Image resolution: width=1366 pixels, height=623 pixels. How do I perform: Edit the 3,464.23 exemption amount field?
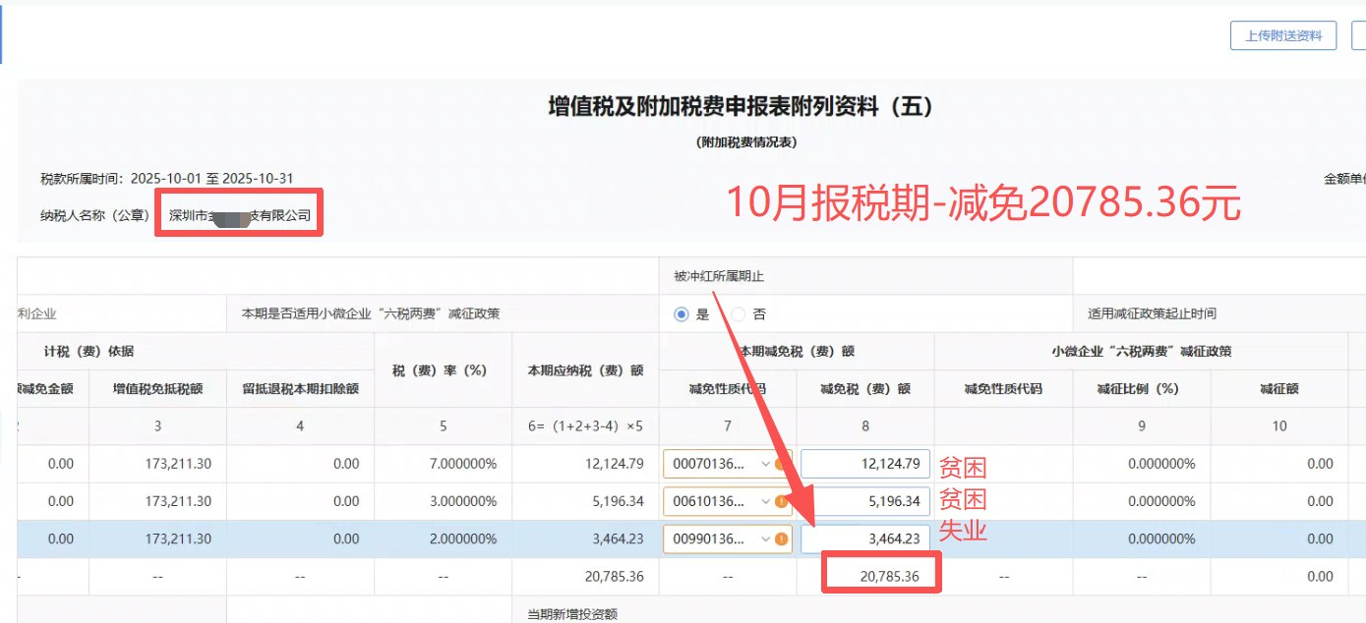tap(865, 538)
